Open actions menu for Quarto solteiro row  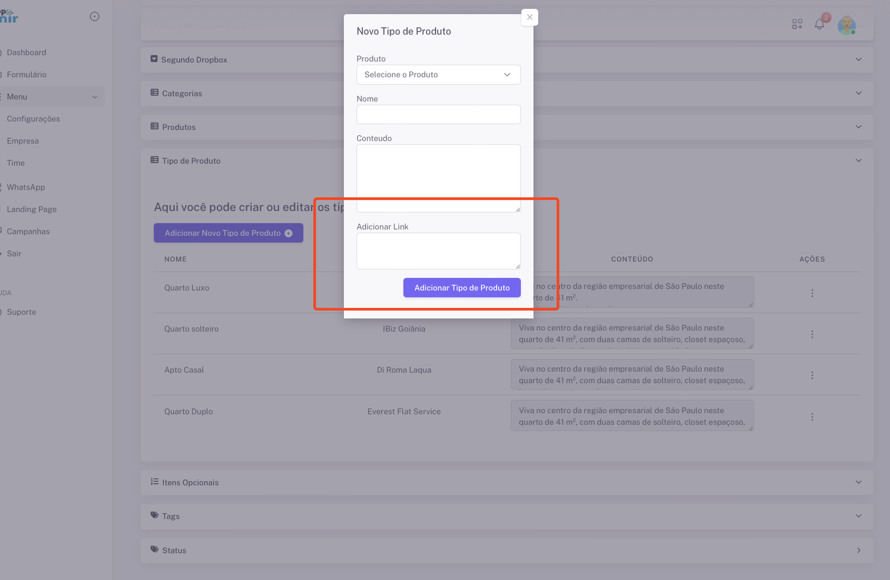pyautogui.click(x=812, y=334)
